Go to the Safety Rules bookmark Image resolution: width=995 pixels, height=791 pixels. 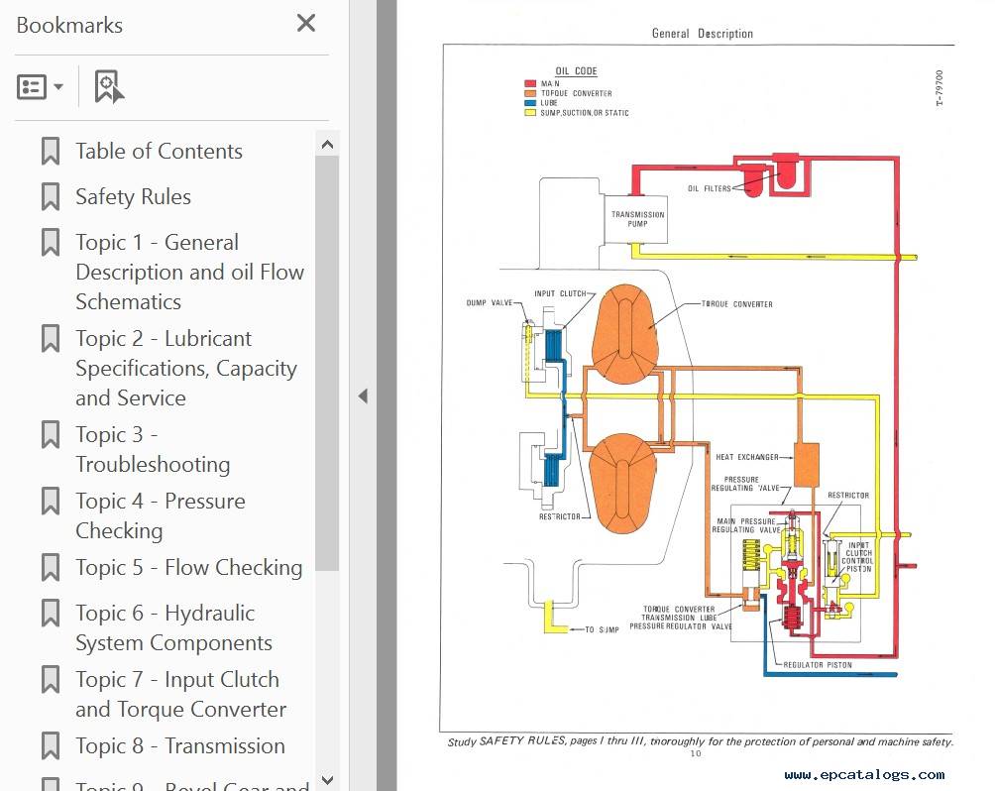point(133,197)
